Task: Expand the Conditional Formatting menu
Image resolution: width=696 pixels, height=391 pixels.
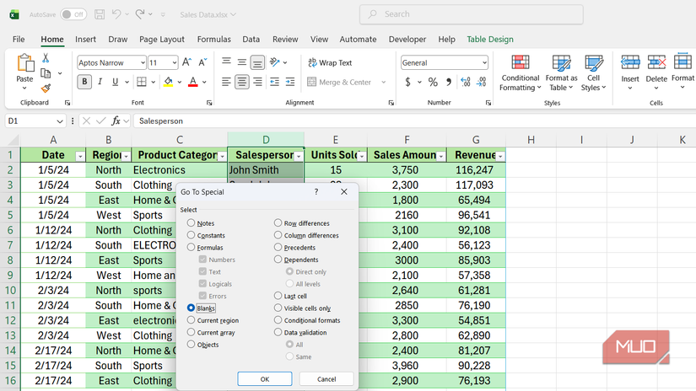Action: (521, 73)
